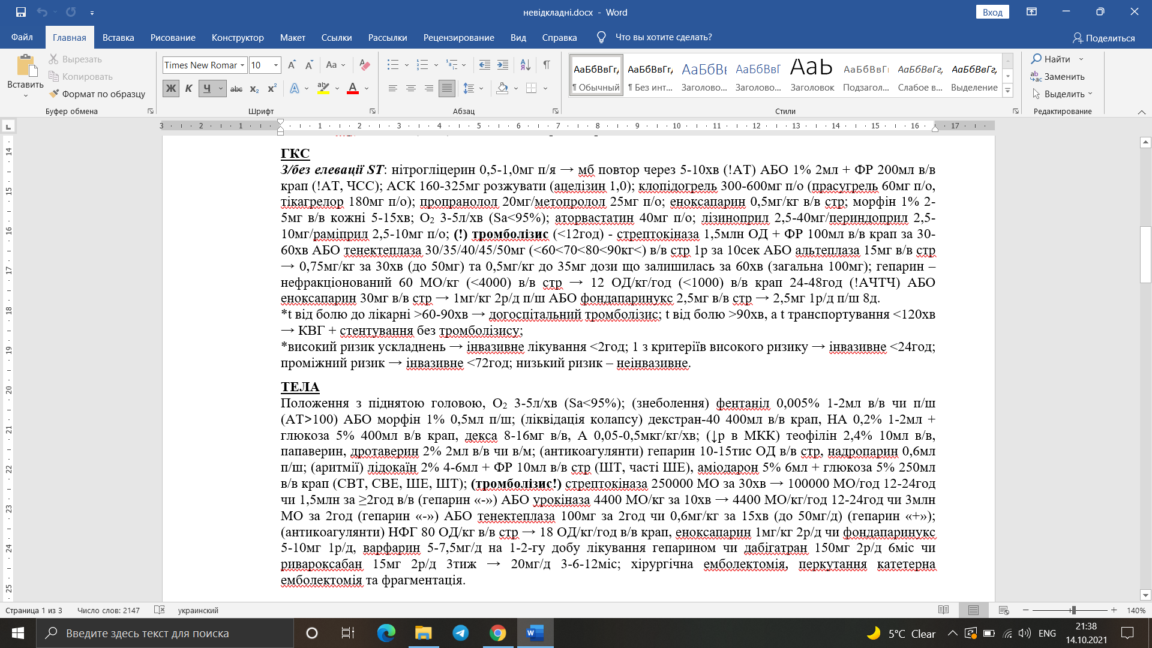This screenshot has height=648, width=1152.
Task: Expand the text highlight color options
Action: 337,89
